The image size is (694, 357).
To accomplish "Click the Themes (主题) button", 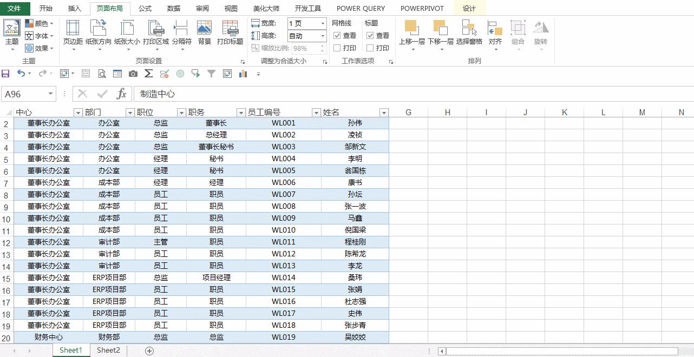I will [x=12, y=33].
